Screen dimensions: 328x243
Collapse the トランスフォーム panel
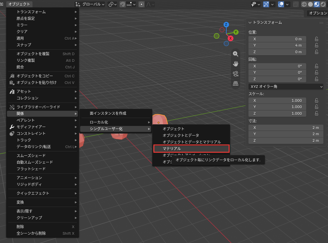[250, 22]
